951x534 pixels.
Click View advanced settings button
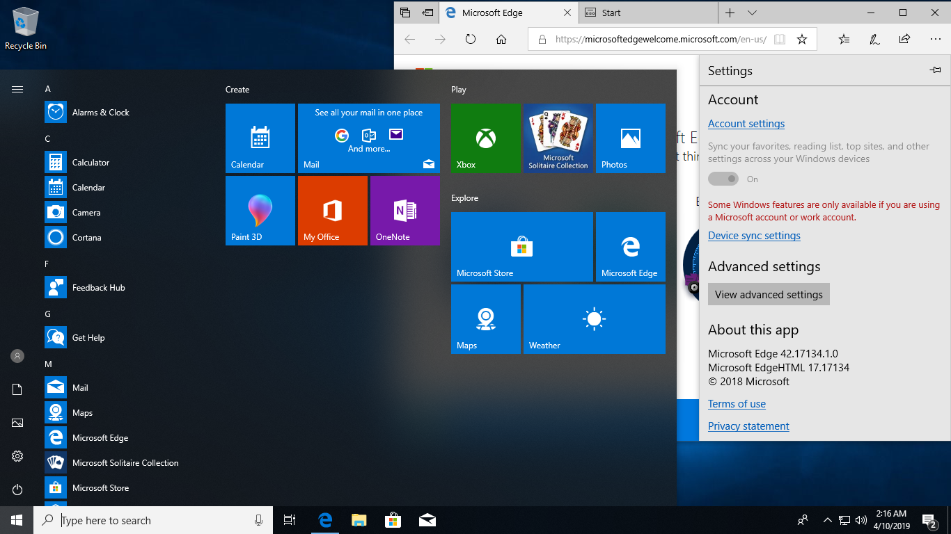click(769, 294)
